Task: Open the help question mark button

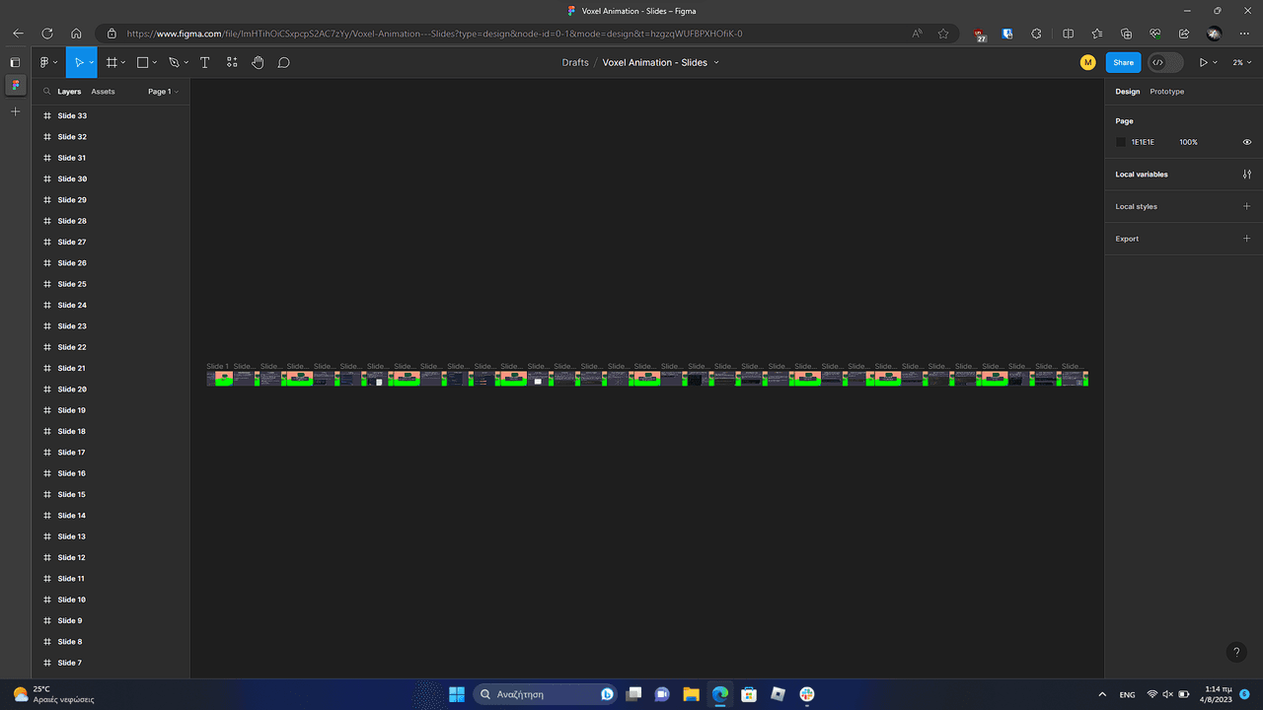Action: (1236, 653)
